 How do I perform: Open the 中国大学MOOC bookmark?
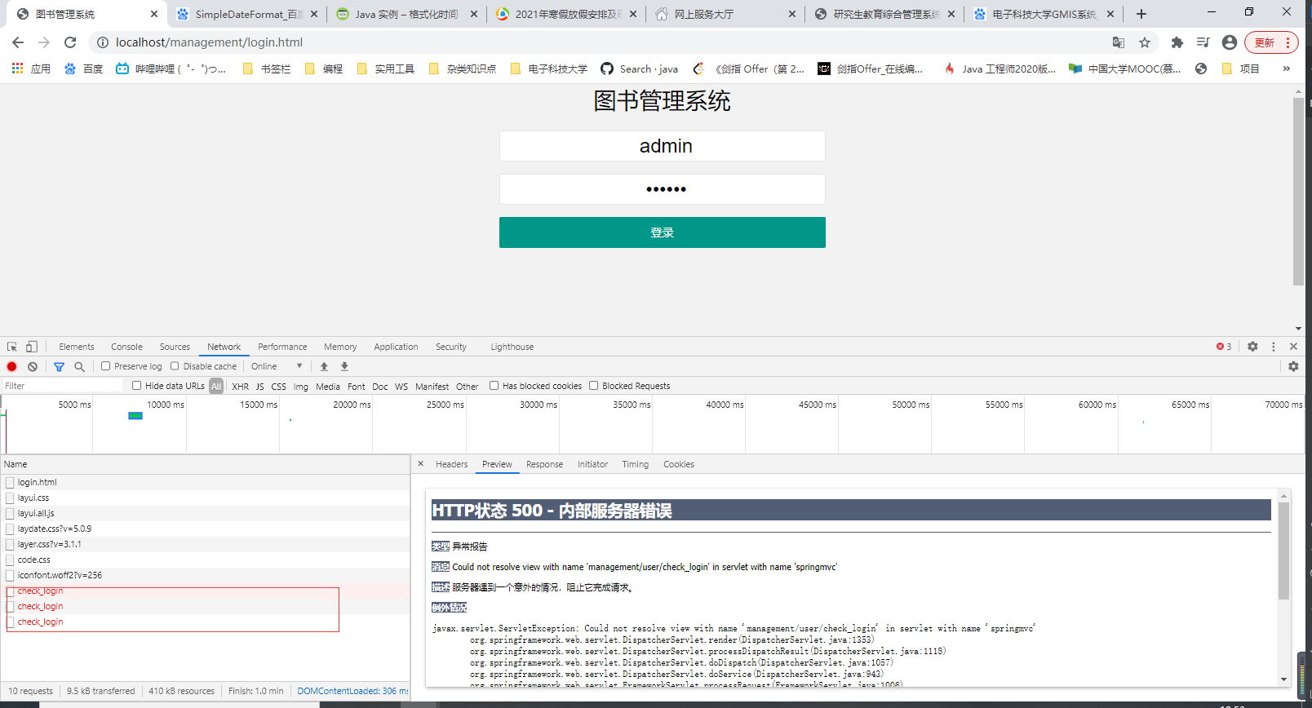(x=1124, y=69)
